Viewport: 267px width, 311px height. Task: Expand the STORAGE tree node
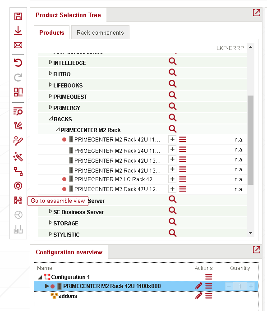click(51, 223)
